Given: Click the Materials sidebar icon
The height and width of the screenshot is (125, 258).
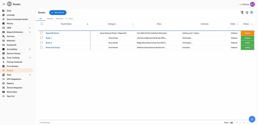Looking at the screenshot, I should (4, 41).
